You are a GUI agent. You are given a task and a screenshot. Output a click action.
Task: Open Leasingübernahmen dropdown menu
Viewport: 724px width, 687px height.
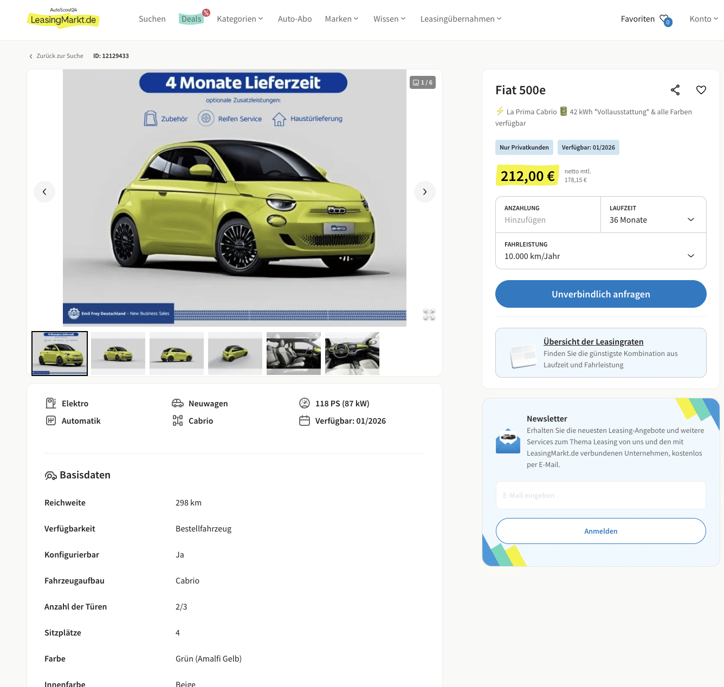tap(461, 19)
